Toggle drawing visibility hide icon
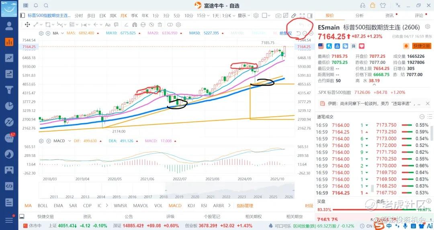434x230 pixels. coord(151,24)
